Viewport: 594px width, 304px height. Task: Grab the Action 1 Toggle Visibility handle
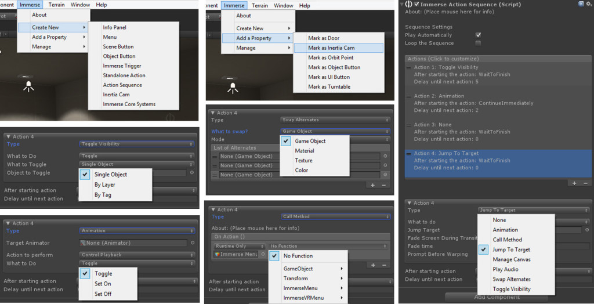click(409, 67)
